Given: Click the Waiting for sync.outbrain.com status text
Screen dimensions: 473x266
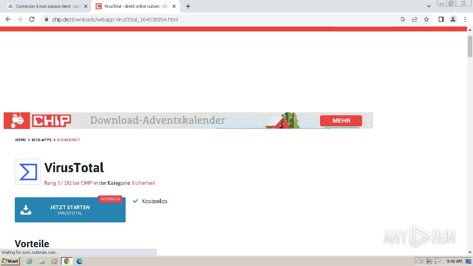Looking at the screenshot, I should 30,252.
